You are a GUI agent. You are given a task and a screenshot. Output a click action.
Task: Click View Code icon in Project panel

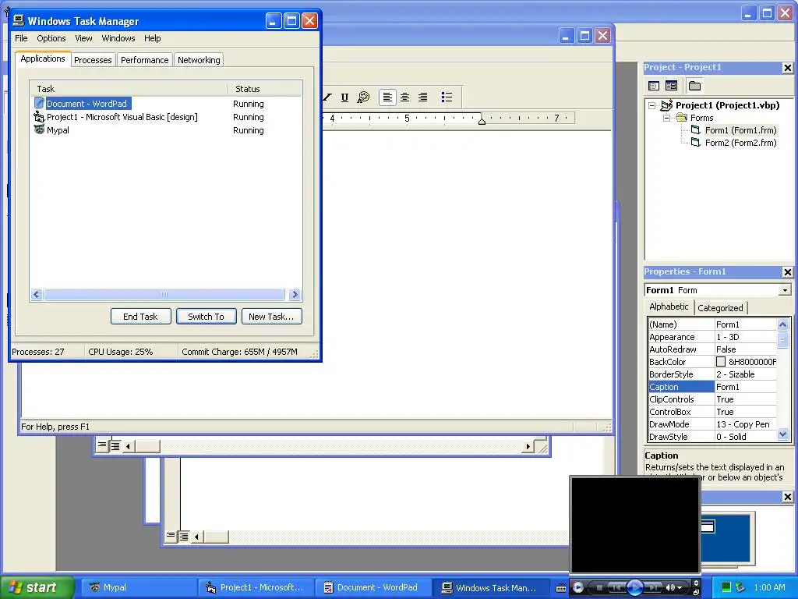click(654, 86)
